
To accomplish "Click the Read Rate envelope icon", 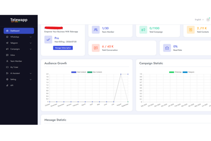I will point(167,48).
